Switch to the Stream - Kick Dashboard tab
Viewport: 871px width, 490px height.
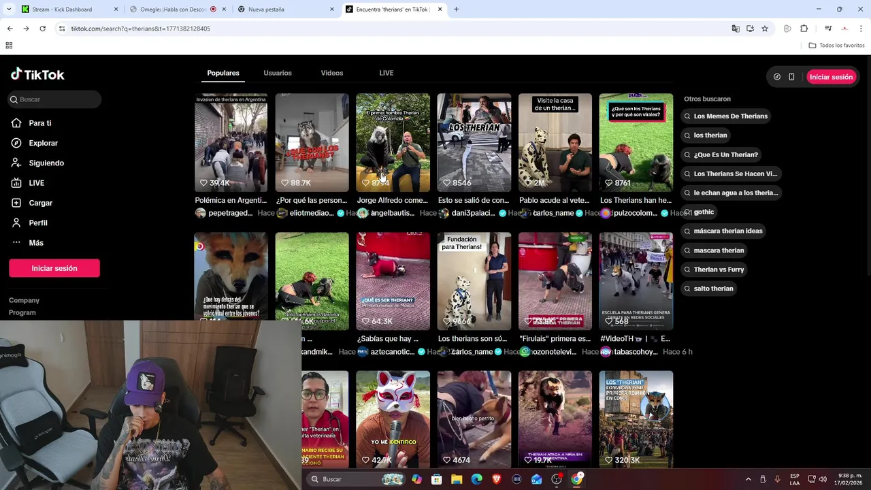point(70,10)
